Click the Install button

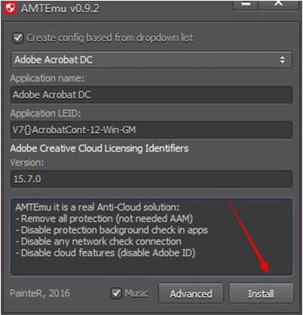(x=261, y=294)
